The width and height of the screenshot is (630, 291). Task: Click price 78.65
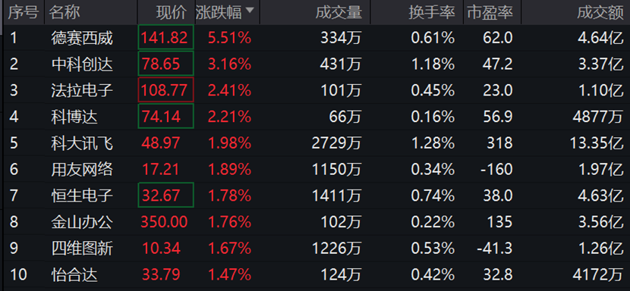[161, 64]
